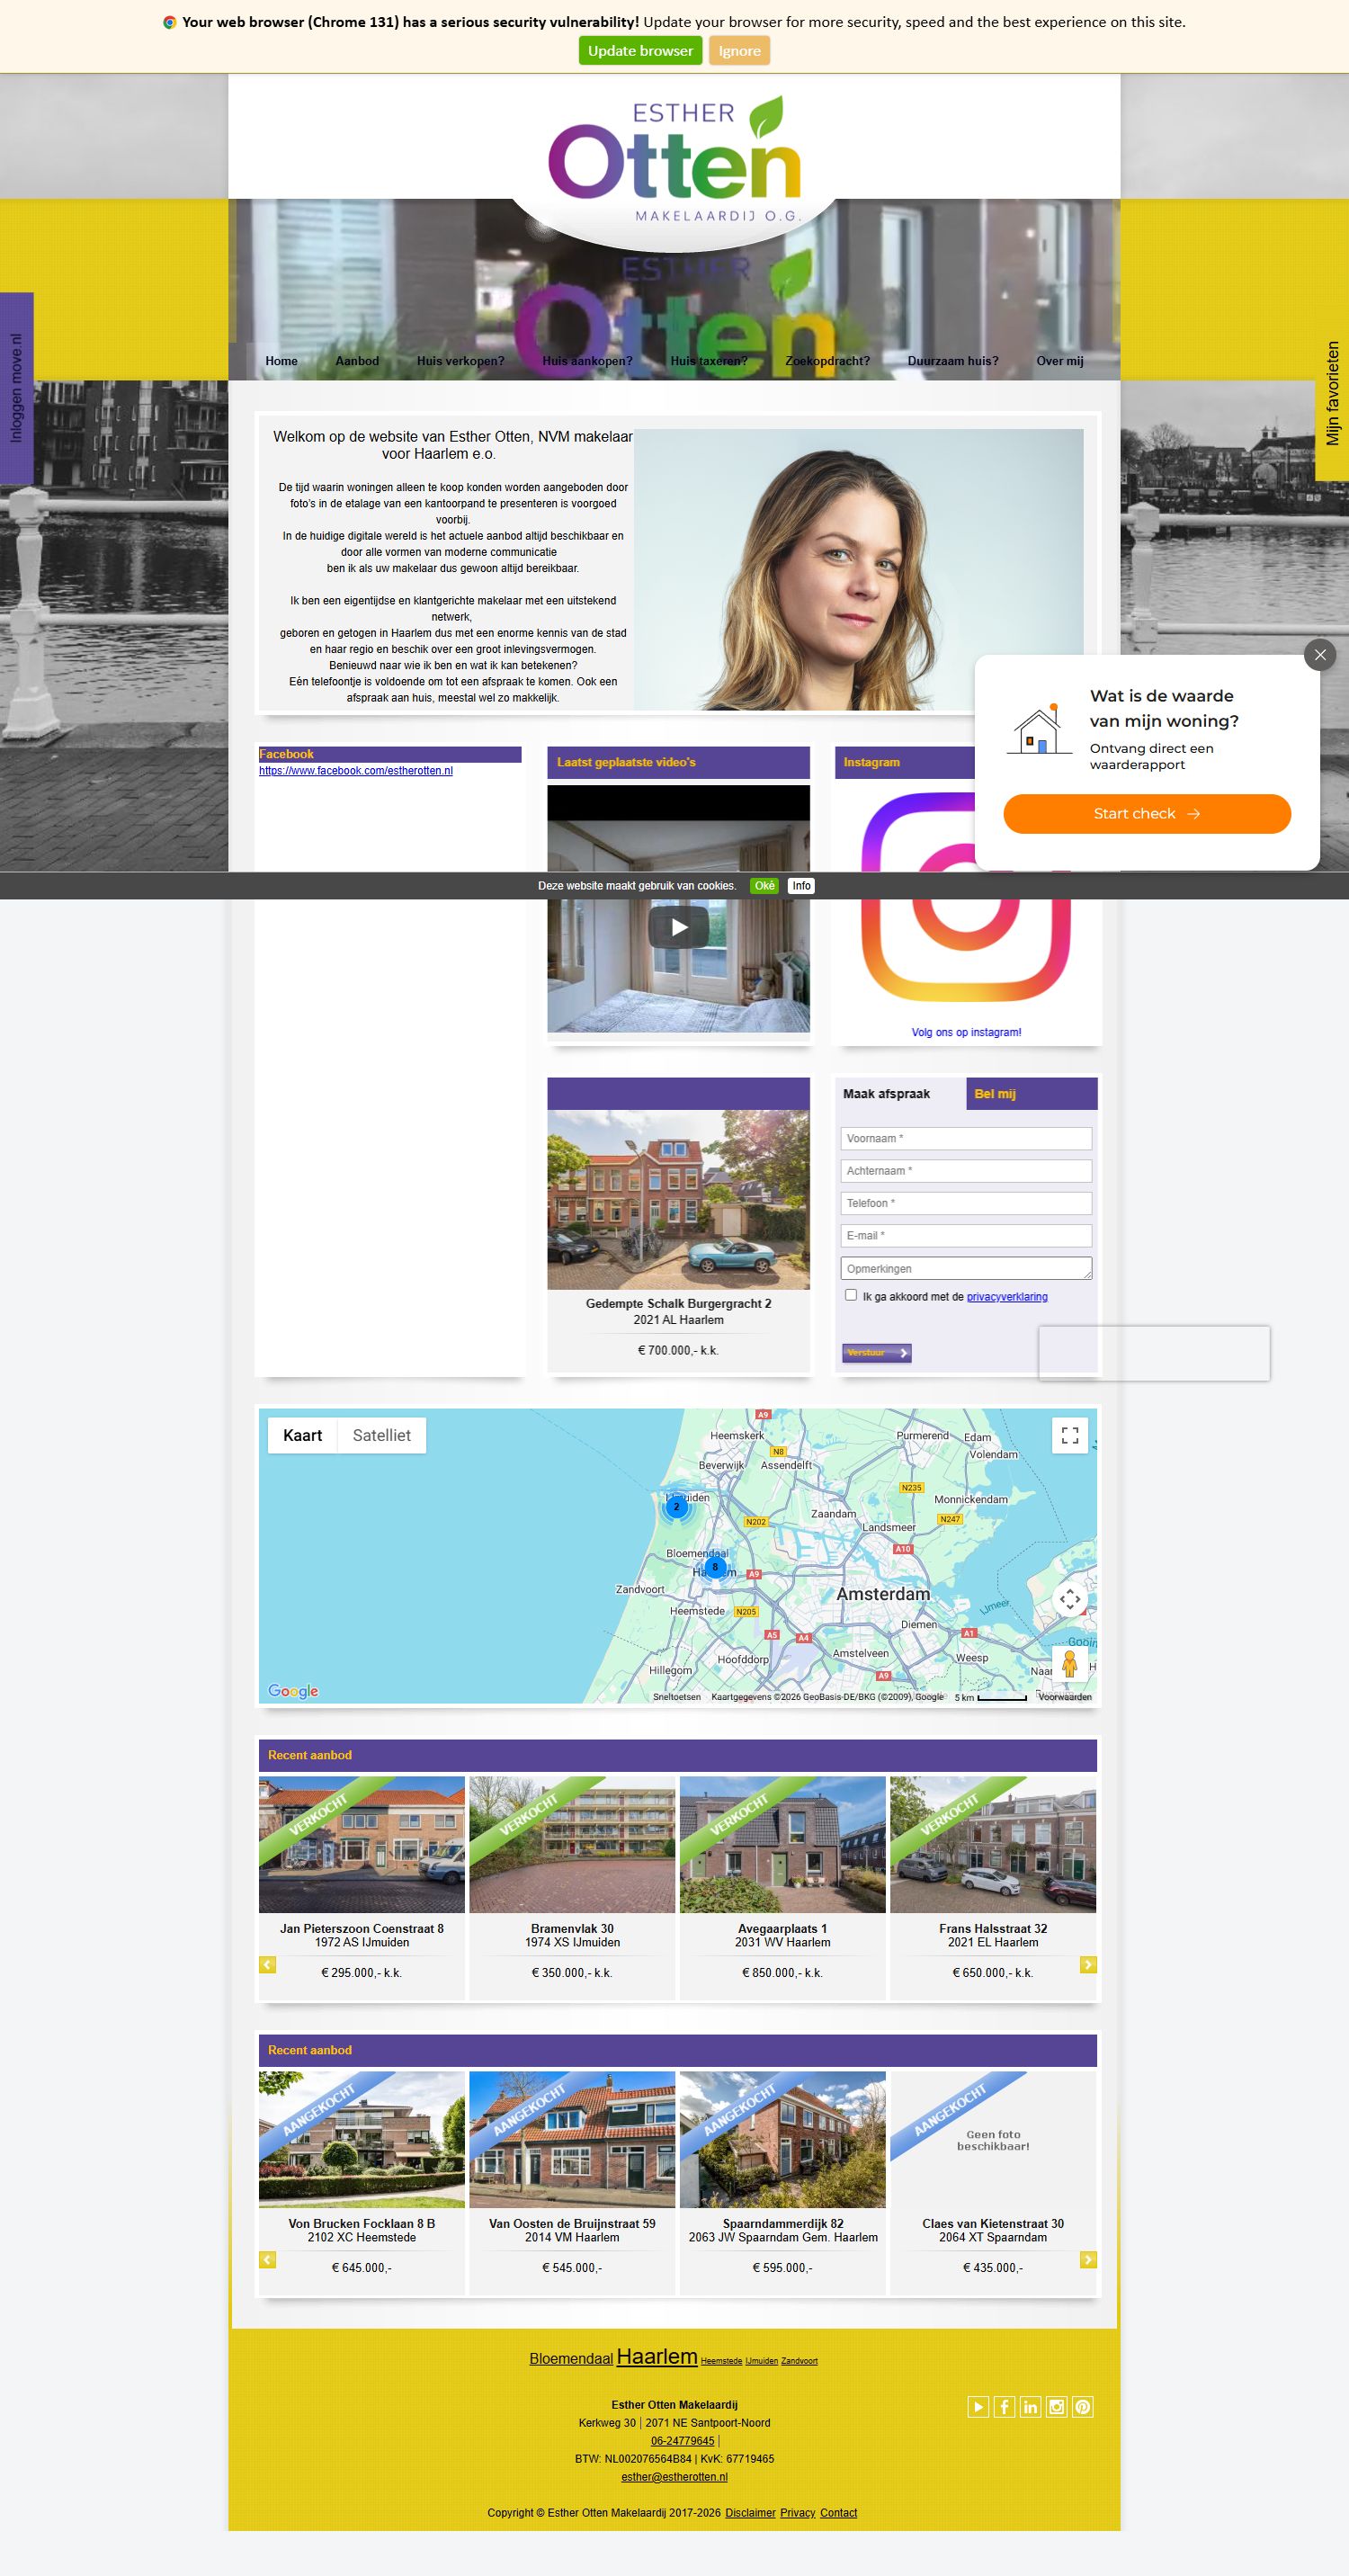Click the green 'Update browser' button
This screenshot has width=1349, height=2576.
[x=640, y=51]
